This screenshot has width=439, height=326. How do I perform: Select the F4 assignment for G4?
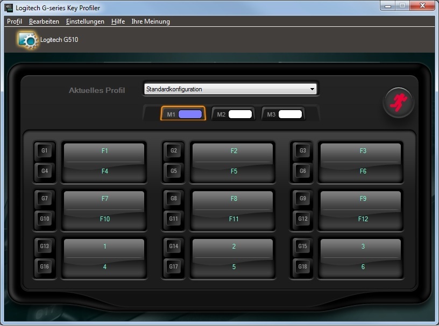[x=104, y=171]
